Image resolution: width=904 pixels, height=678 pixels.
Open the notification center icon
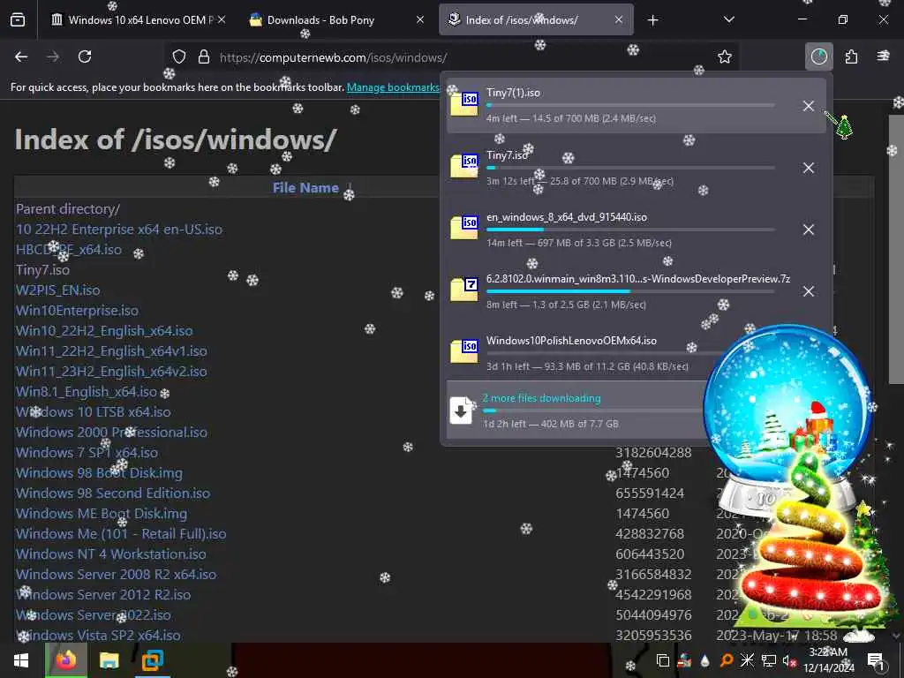[x=876, y=660]
